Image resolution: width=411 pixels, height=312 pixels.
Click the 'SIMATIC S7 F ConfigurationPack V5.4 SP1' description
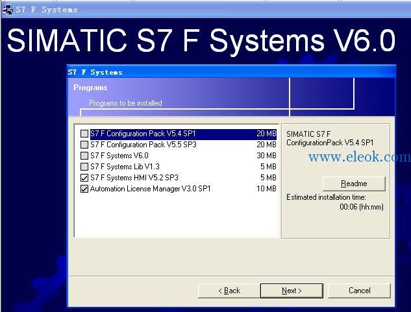click(x=330, y=138)
